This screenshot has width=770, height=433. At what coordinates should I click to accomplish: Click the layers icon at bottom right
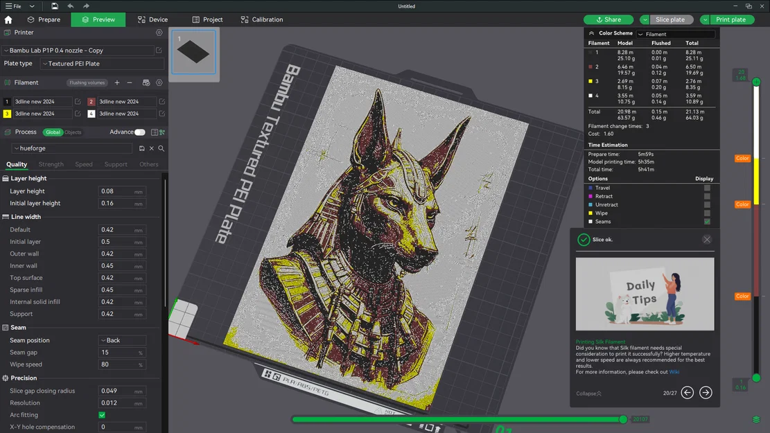(756, 419)
